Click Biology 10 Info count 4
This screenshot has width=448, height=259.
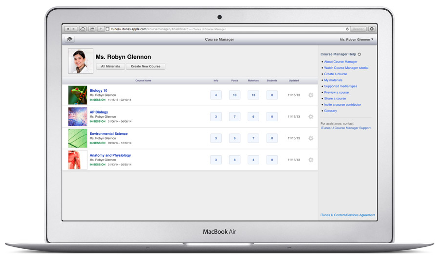coord(216,95)
